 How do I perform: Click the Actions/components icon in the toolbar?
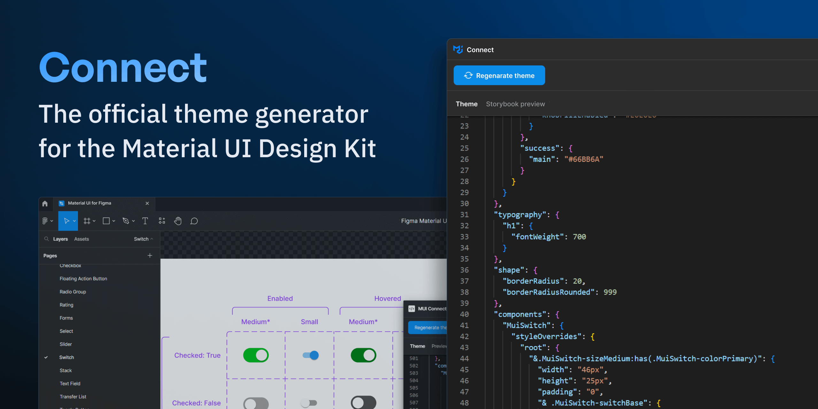[161, 220]
